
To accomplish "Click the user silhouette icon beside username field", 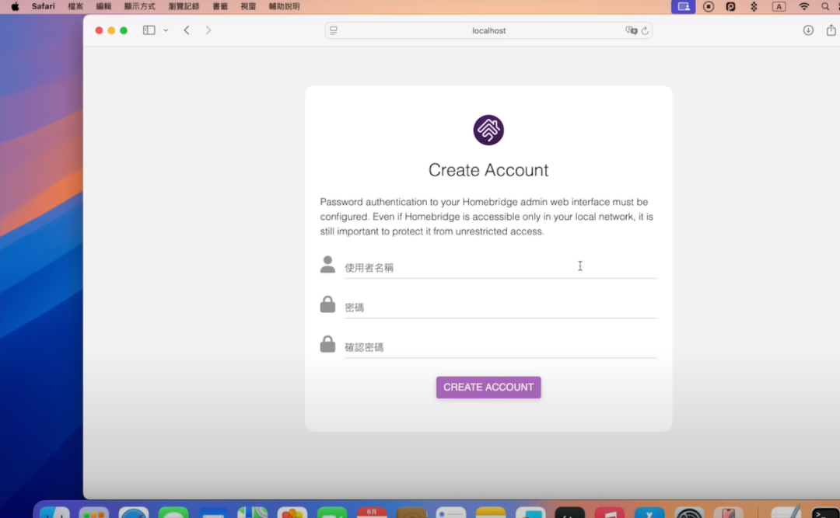I will (x=327, y=264).
